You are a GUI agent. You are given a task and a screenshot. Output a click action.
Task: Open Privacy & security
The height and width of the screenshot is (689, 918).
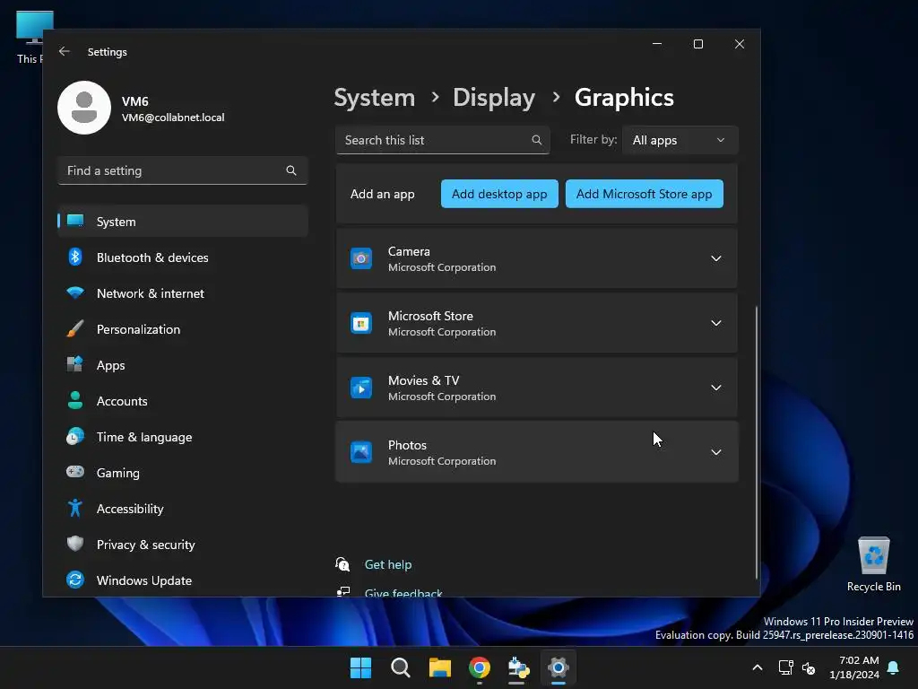183,545
